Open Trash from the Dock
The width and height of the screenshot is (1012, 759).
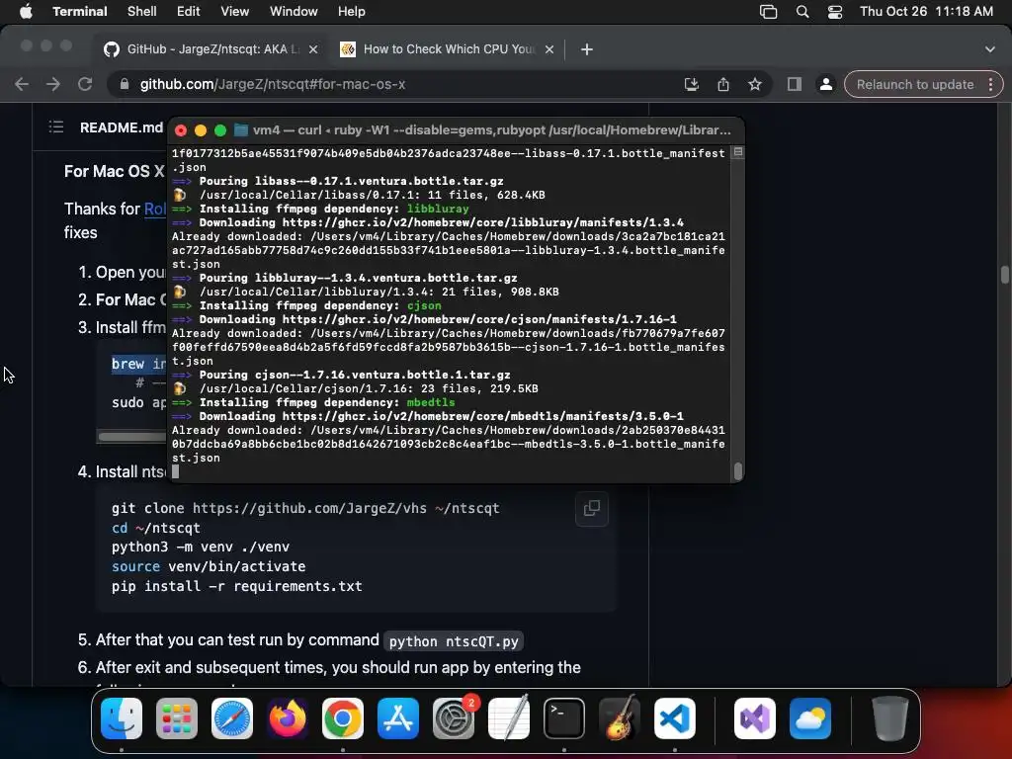[x=890, y=718]
